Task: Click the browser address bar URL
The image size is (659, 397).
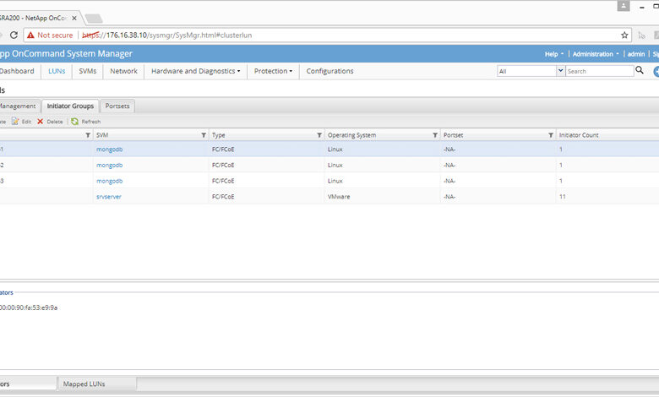Action: pyautogui.click(x=167, y=35)
